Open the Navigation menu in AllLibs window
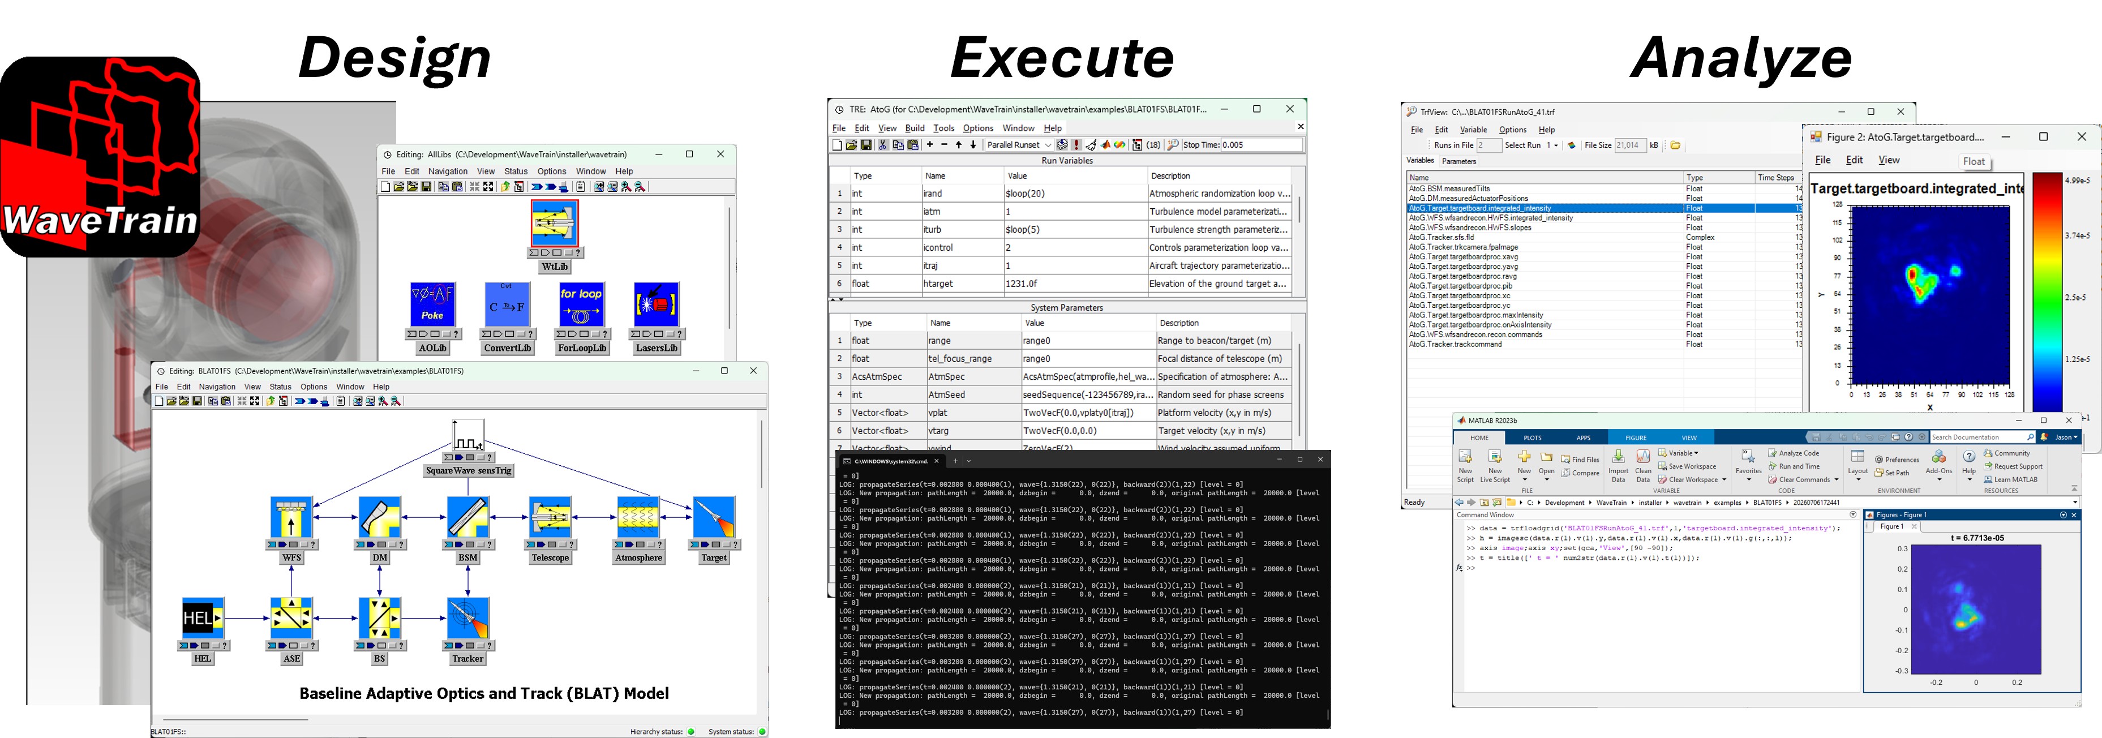The image size is (2102, 738). coord(448,171)
